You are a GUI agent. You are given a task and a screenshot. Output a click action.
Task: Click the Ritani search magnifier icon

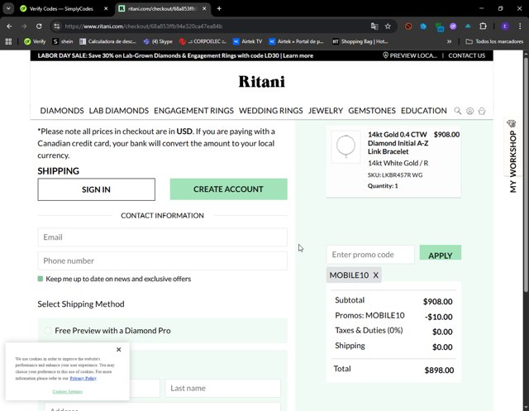457,111
